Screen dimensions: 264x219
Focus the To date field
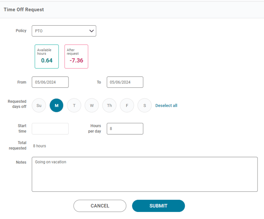(125, 82)
